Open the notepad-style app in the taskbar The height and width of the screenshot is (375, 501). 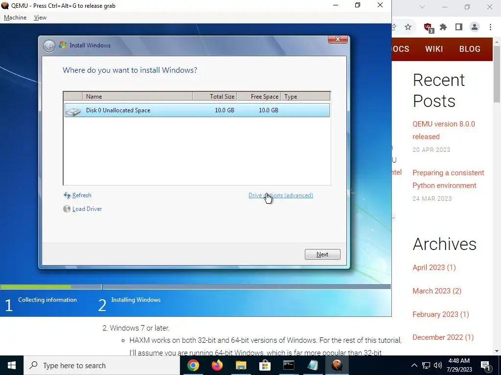click(313, 365)
